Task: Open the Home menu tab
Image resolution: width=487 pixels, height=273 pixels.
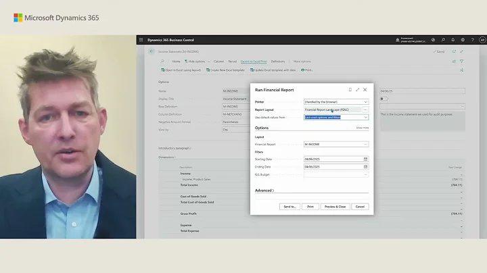Action: (176, 61)
